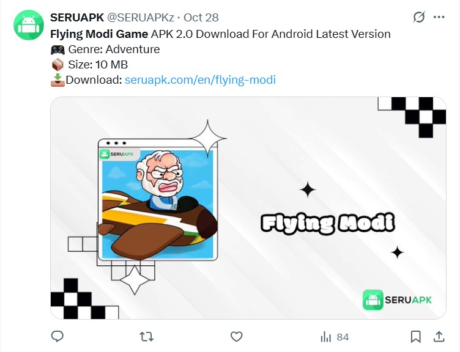Like the Flying Modi Game post

click(236, 337)
